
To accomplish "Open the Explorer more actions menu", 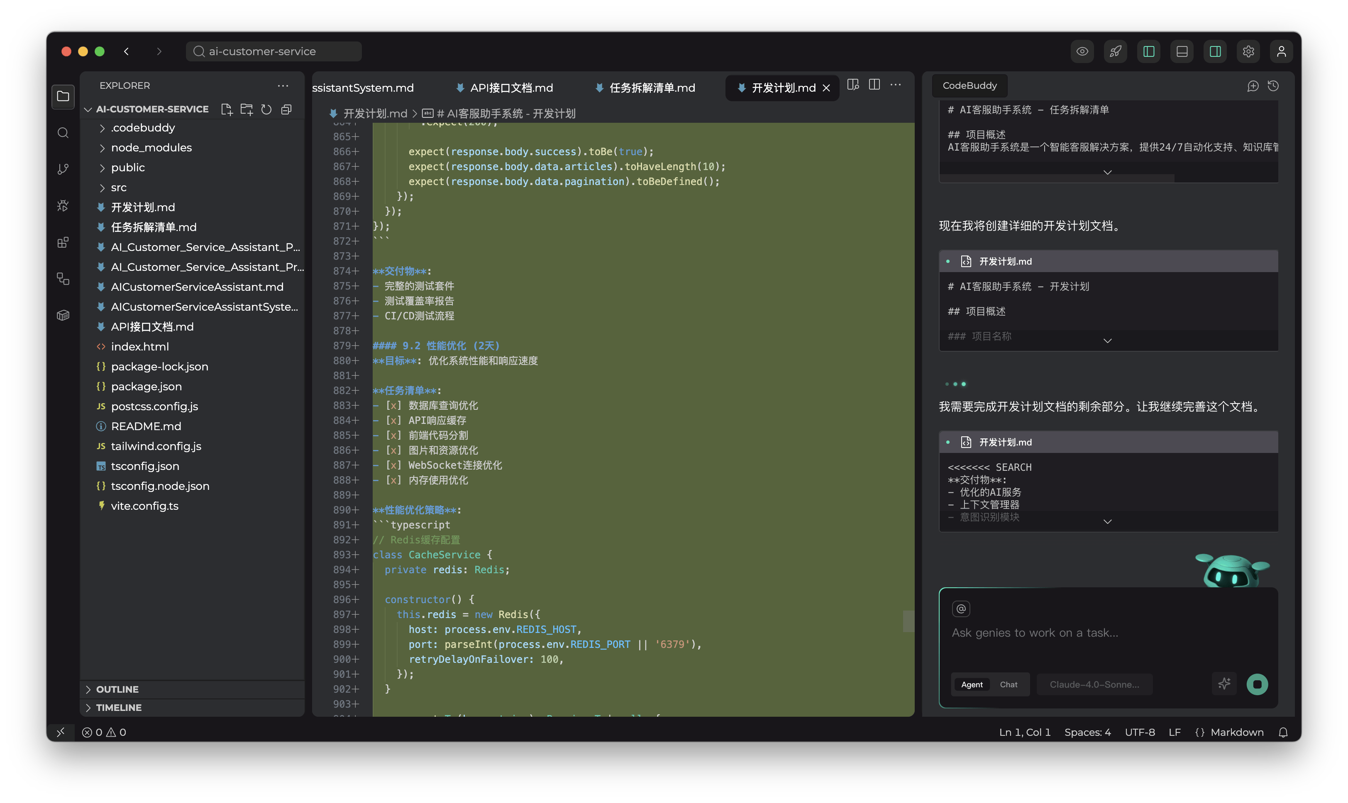I will click(283, 85).
